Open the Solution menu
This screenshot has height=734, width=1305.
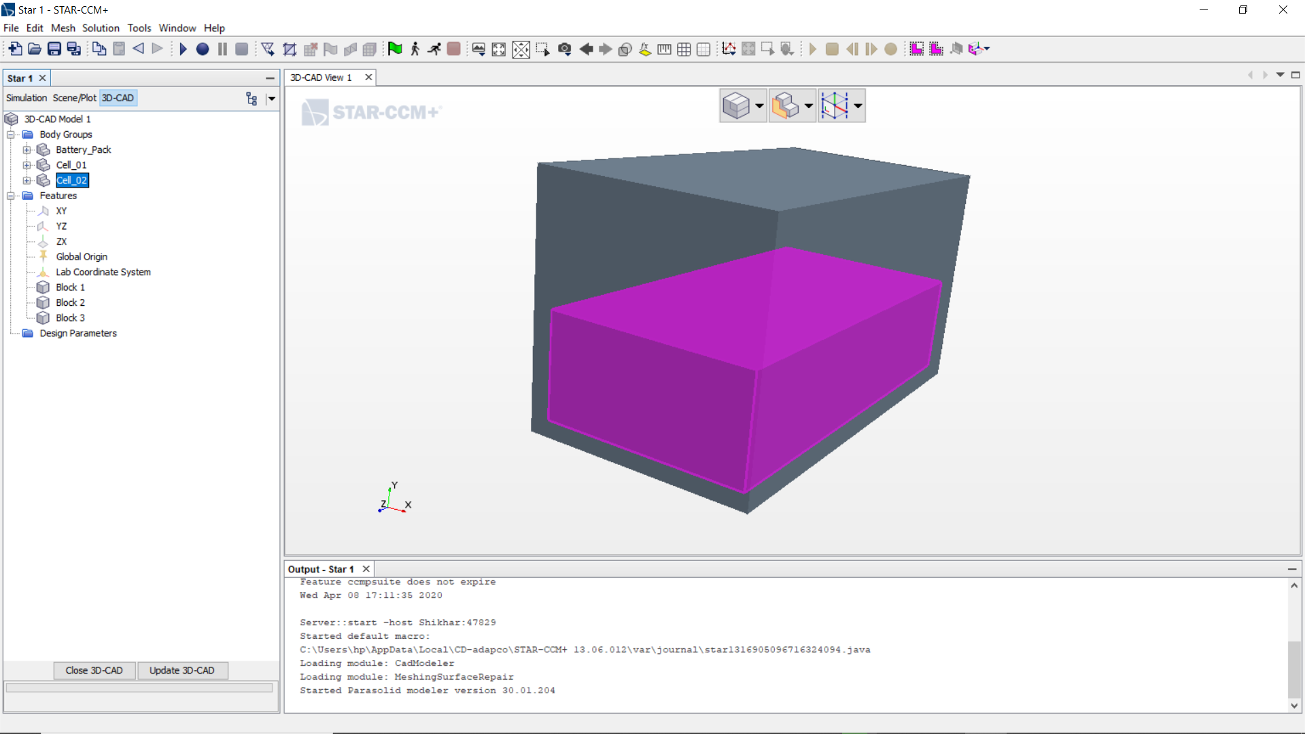[101, 28]
